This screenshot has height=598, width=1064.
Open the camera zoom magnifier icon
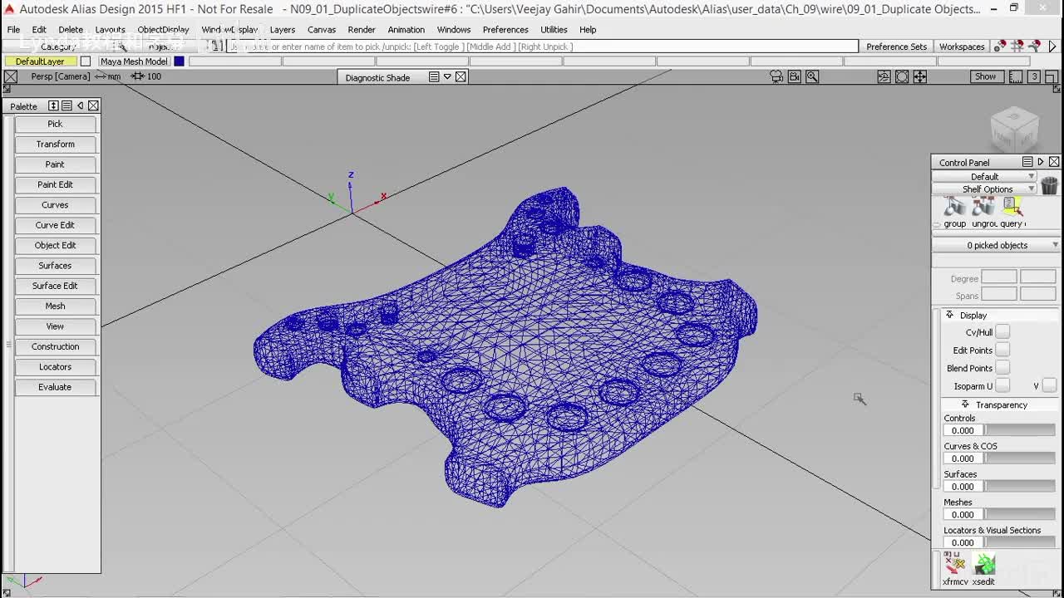pos(812,76)
